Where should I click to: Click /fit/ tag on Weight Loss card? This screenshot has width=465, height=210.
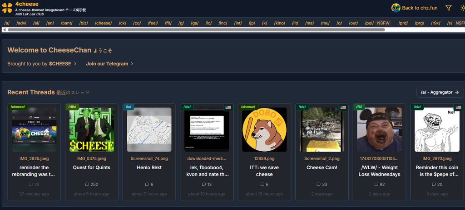pyautogui.click(x=359, y=107)
